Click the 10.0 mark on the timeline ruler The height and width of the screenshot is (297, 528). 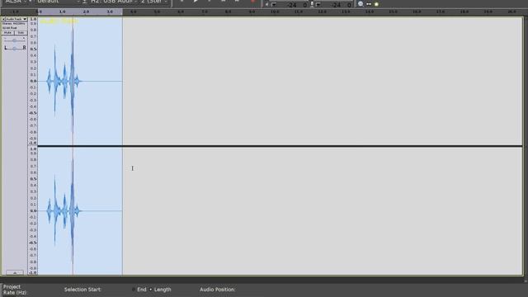[x=275, y=12]
